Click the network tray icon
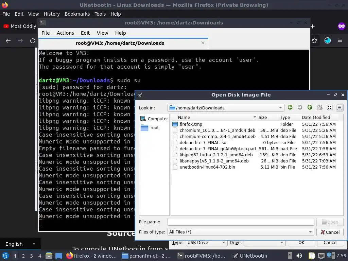Viewport: 348px width, 261px height. 321,256
